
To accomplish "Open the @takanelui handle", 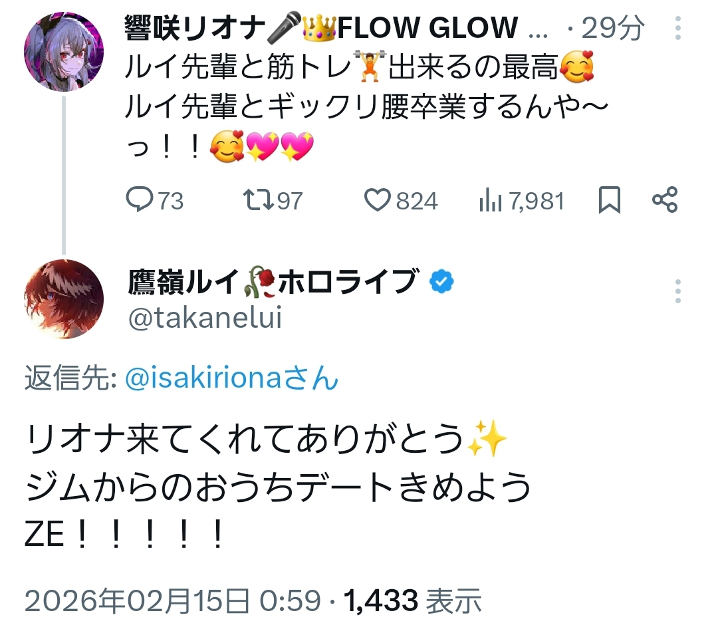I will [x=205, y=318].
